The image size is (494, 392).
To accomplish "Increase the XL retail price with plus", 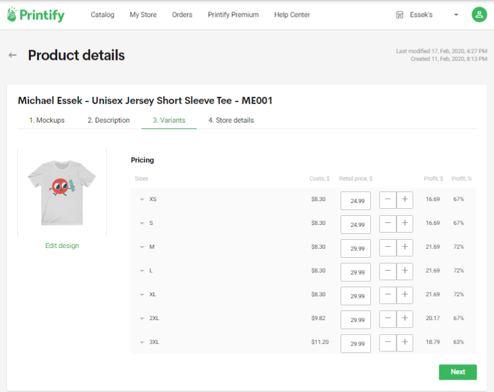I will point(405,295).
